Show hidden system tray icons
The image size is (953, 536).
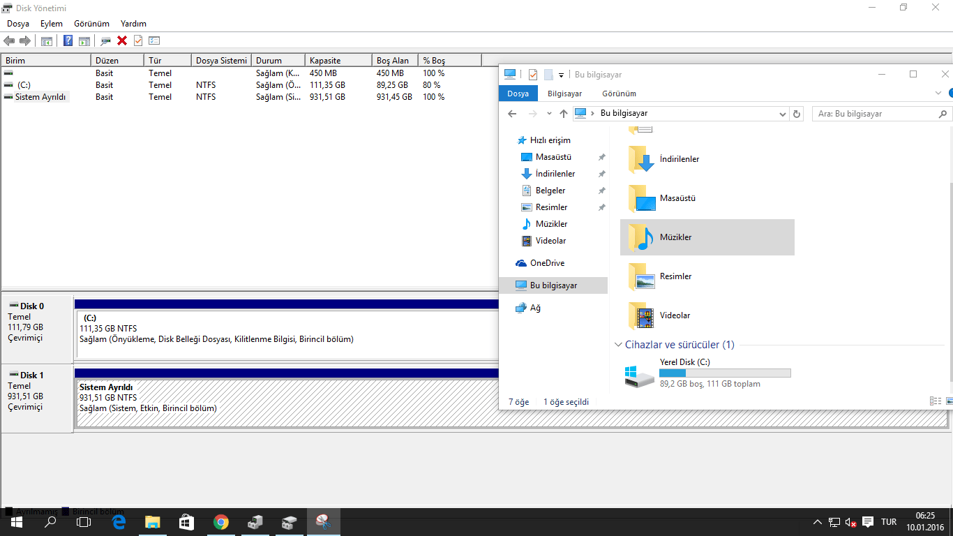pyautogui.click(x=818, y=522)
